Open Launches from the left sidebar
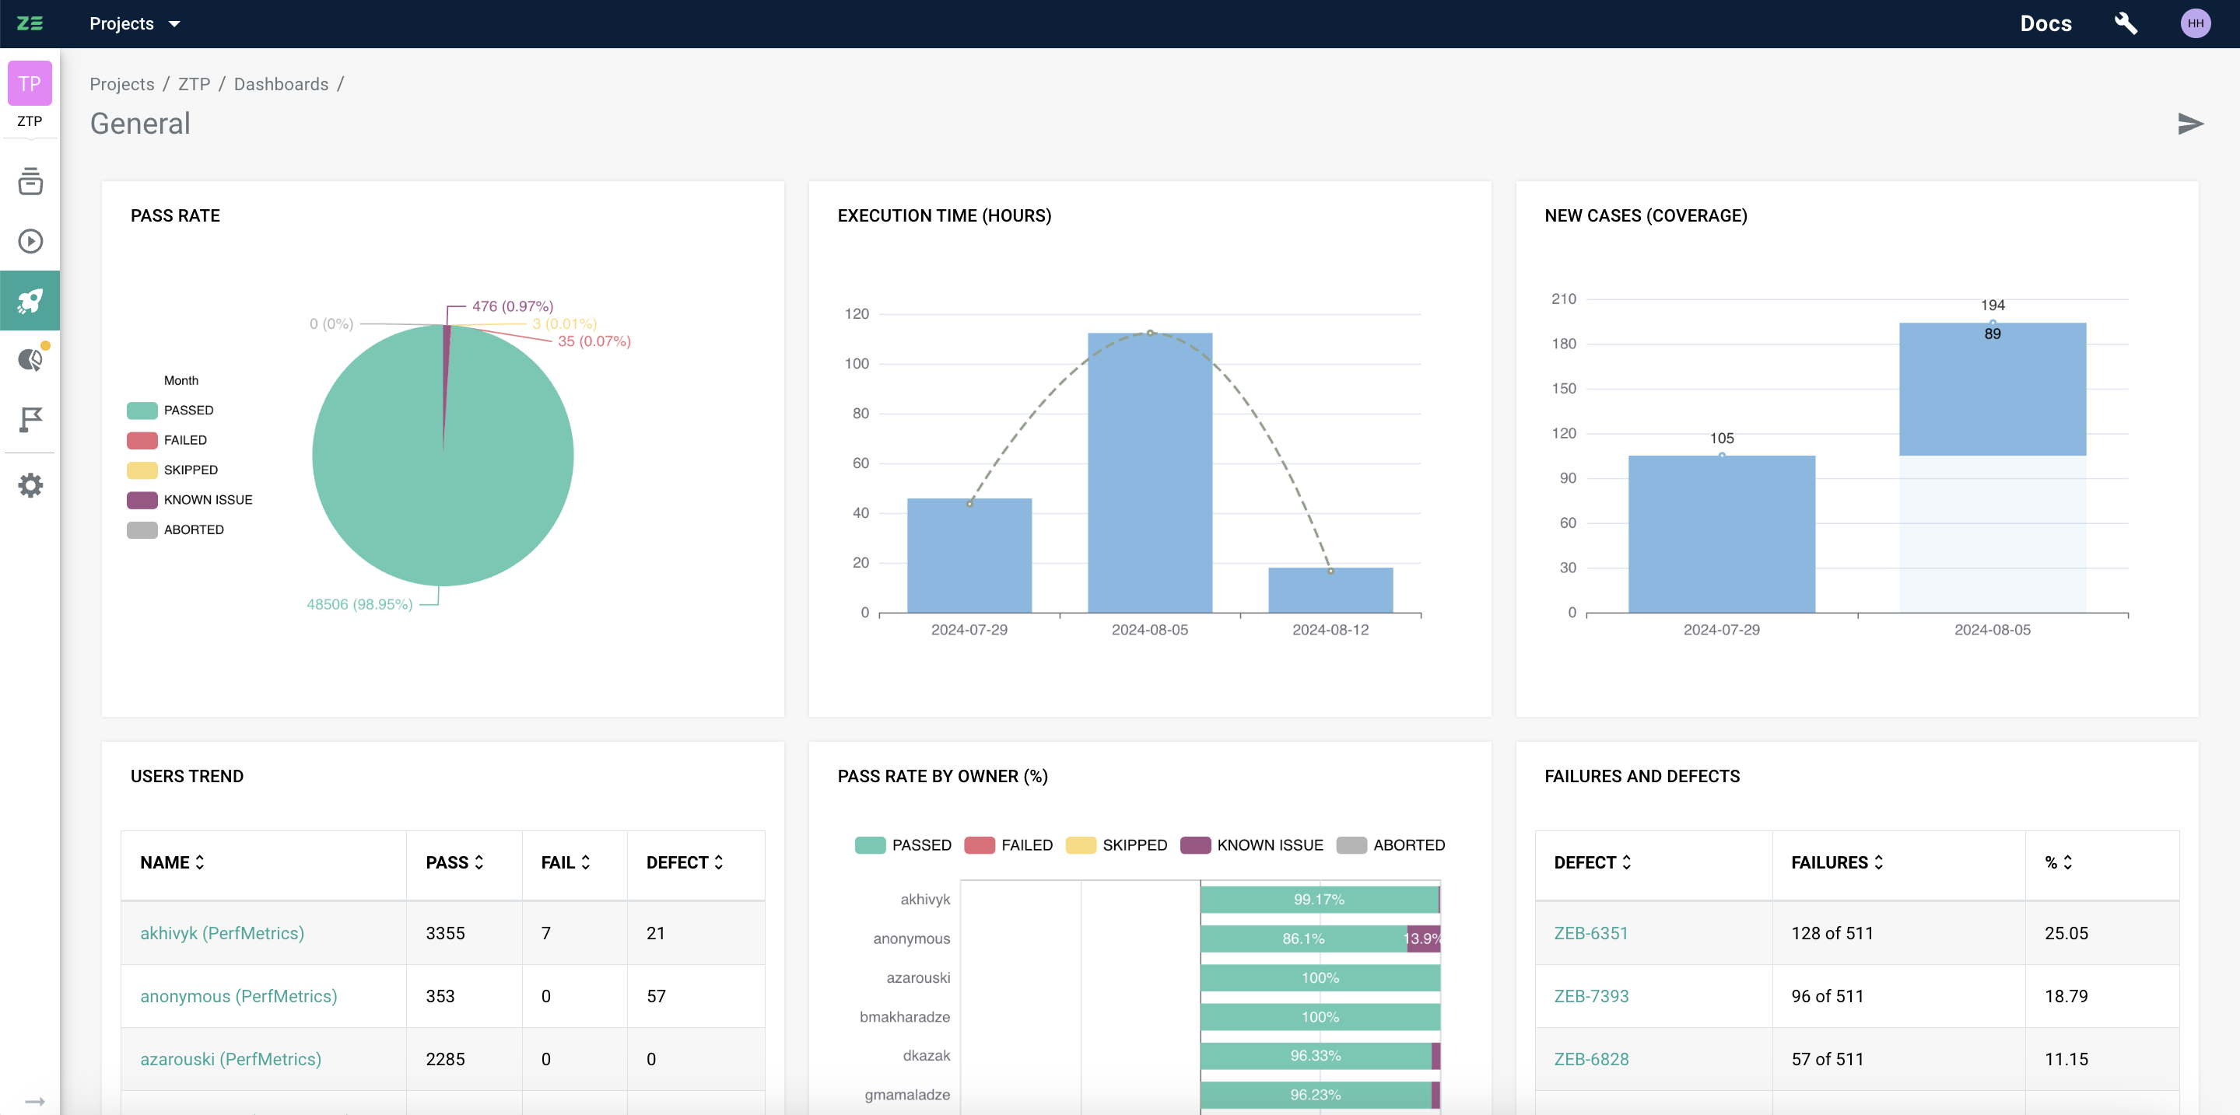Viewport: 2240px width, 1115px height. [30, 183]
